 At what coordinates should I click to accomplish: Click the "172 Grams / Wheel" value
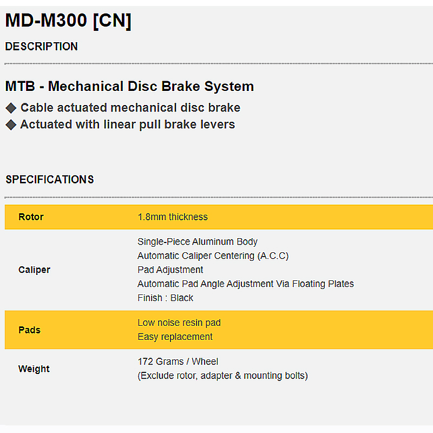tap(178, 361)
